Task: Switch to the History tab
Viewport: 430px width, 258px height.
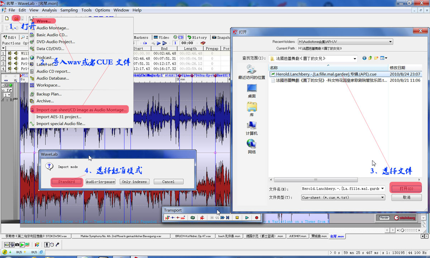Action: coord(197,37)
